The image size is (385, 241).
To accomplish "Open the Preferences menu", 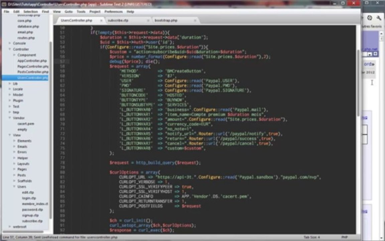I will coord(113,12).
